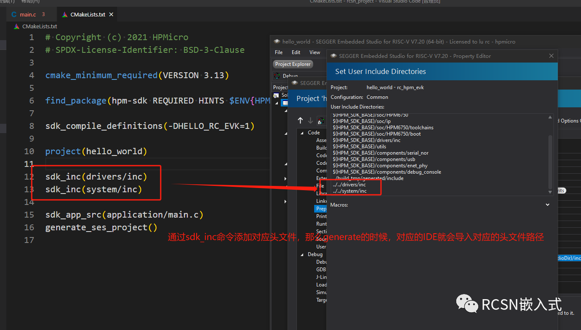Collapse the Code group in the options tree
Screen dimensions: 581x330
302,133
